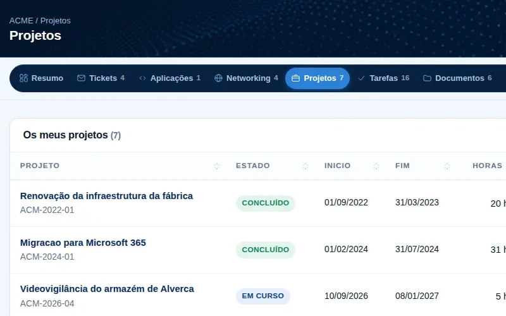Click the Aplicações code brackets icon
The height and width of the screenshot is (316, 506).
(x=142, y=78)
